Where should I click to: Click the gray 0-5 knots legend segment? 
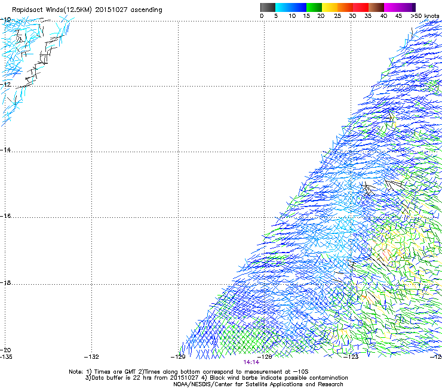pos(268,7)
